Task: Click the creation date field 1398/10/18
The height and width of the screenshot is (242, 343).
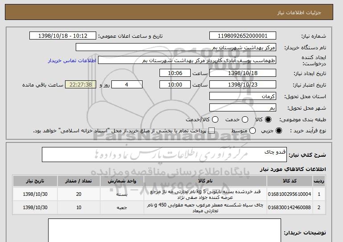Action: [243, 73]
